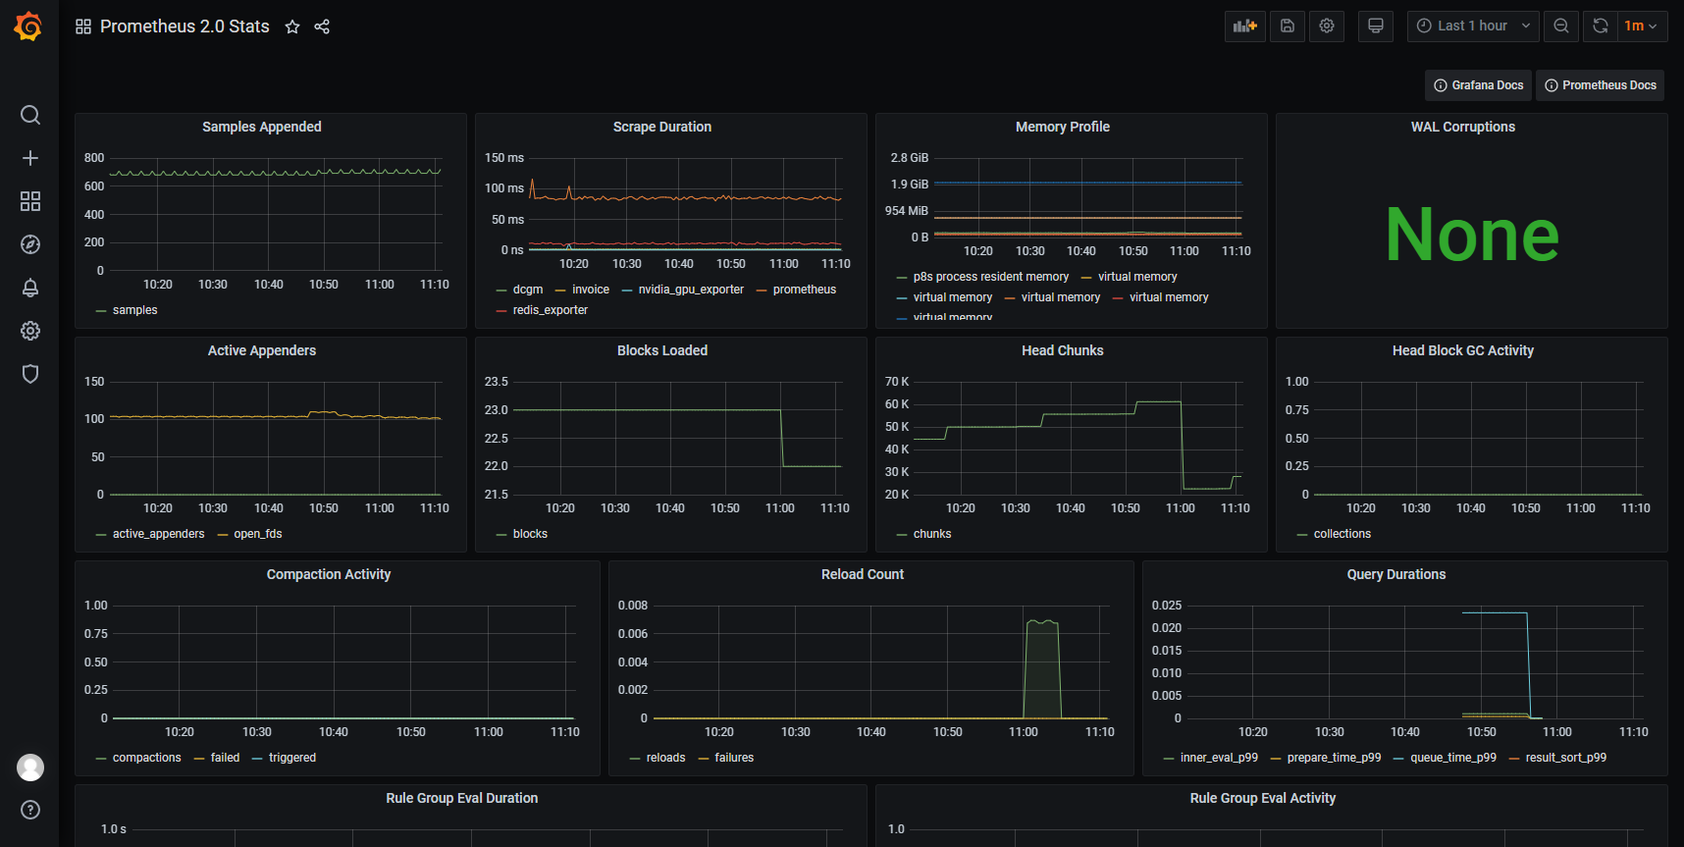
Task: Open the Prometheus Docs link
Action: tap(1601, 85)
